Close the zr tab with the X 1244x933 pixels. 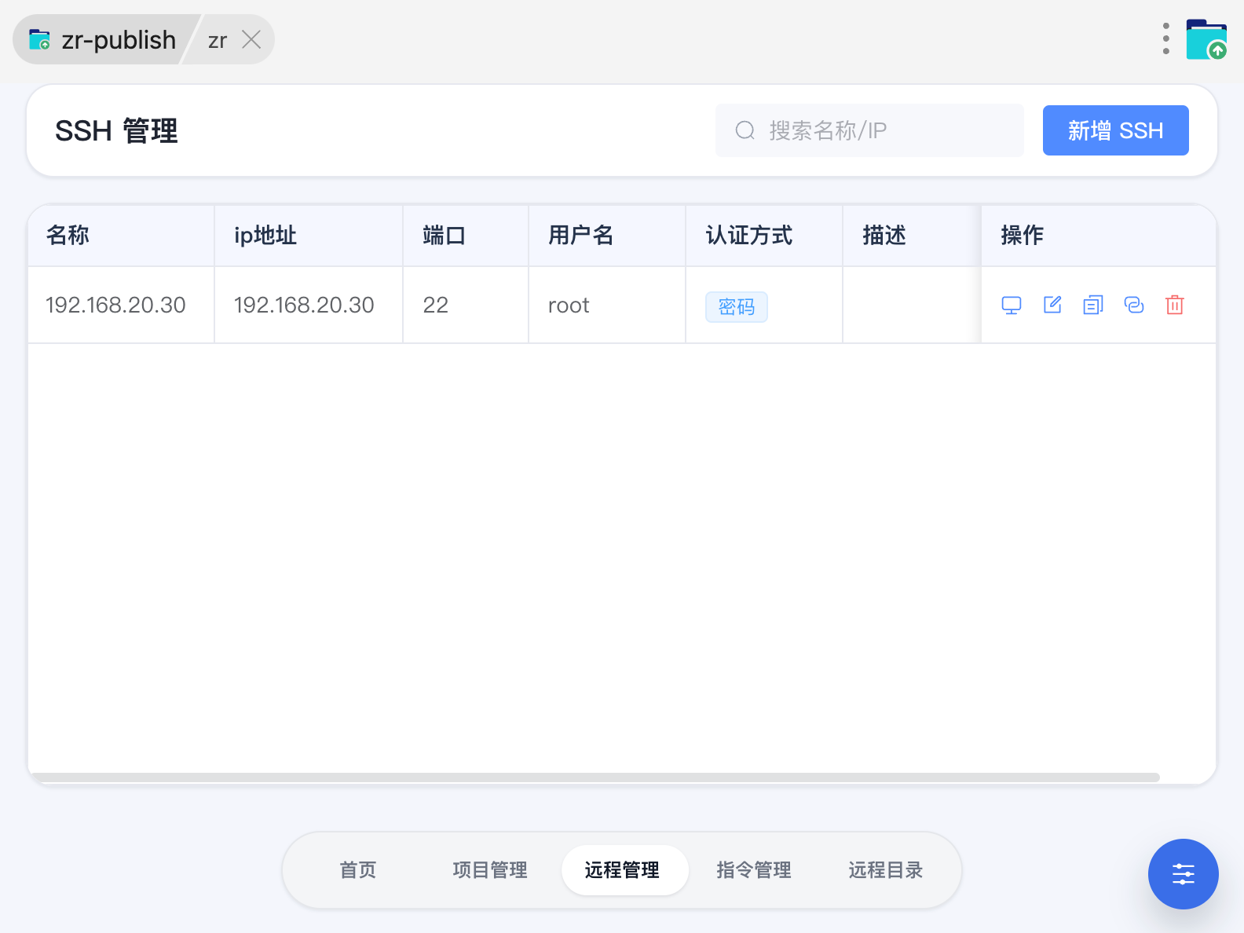point(251,39)
